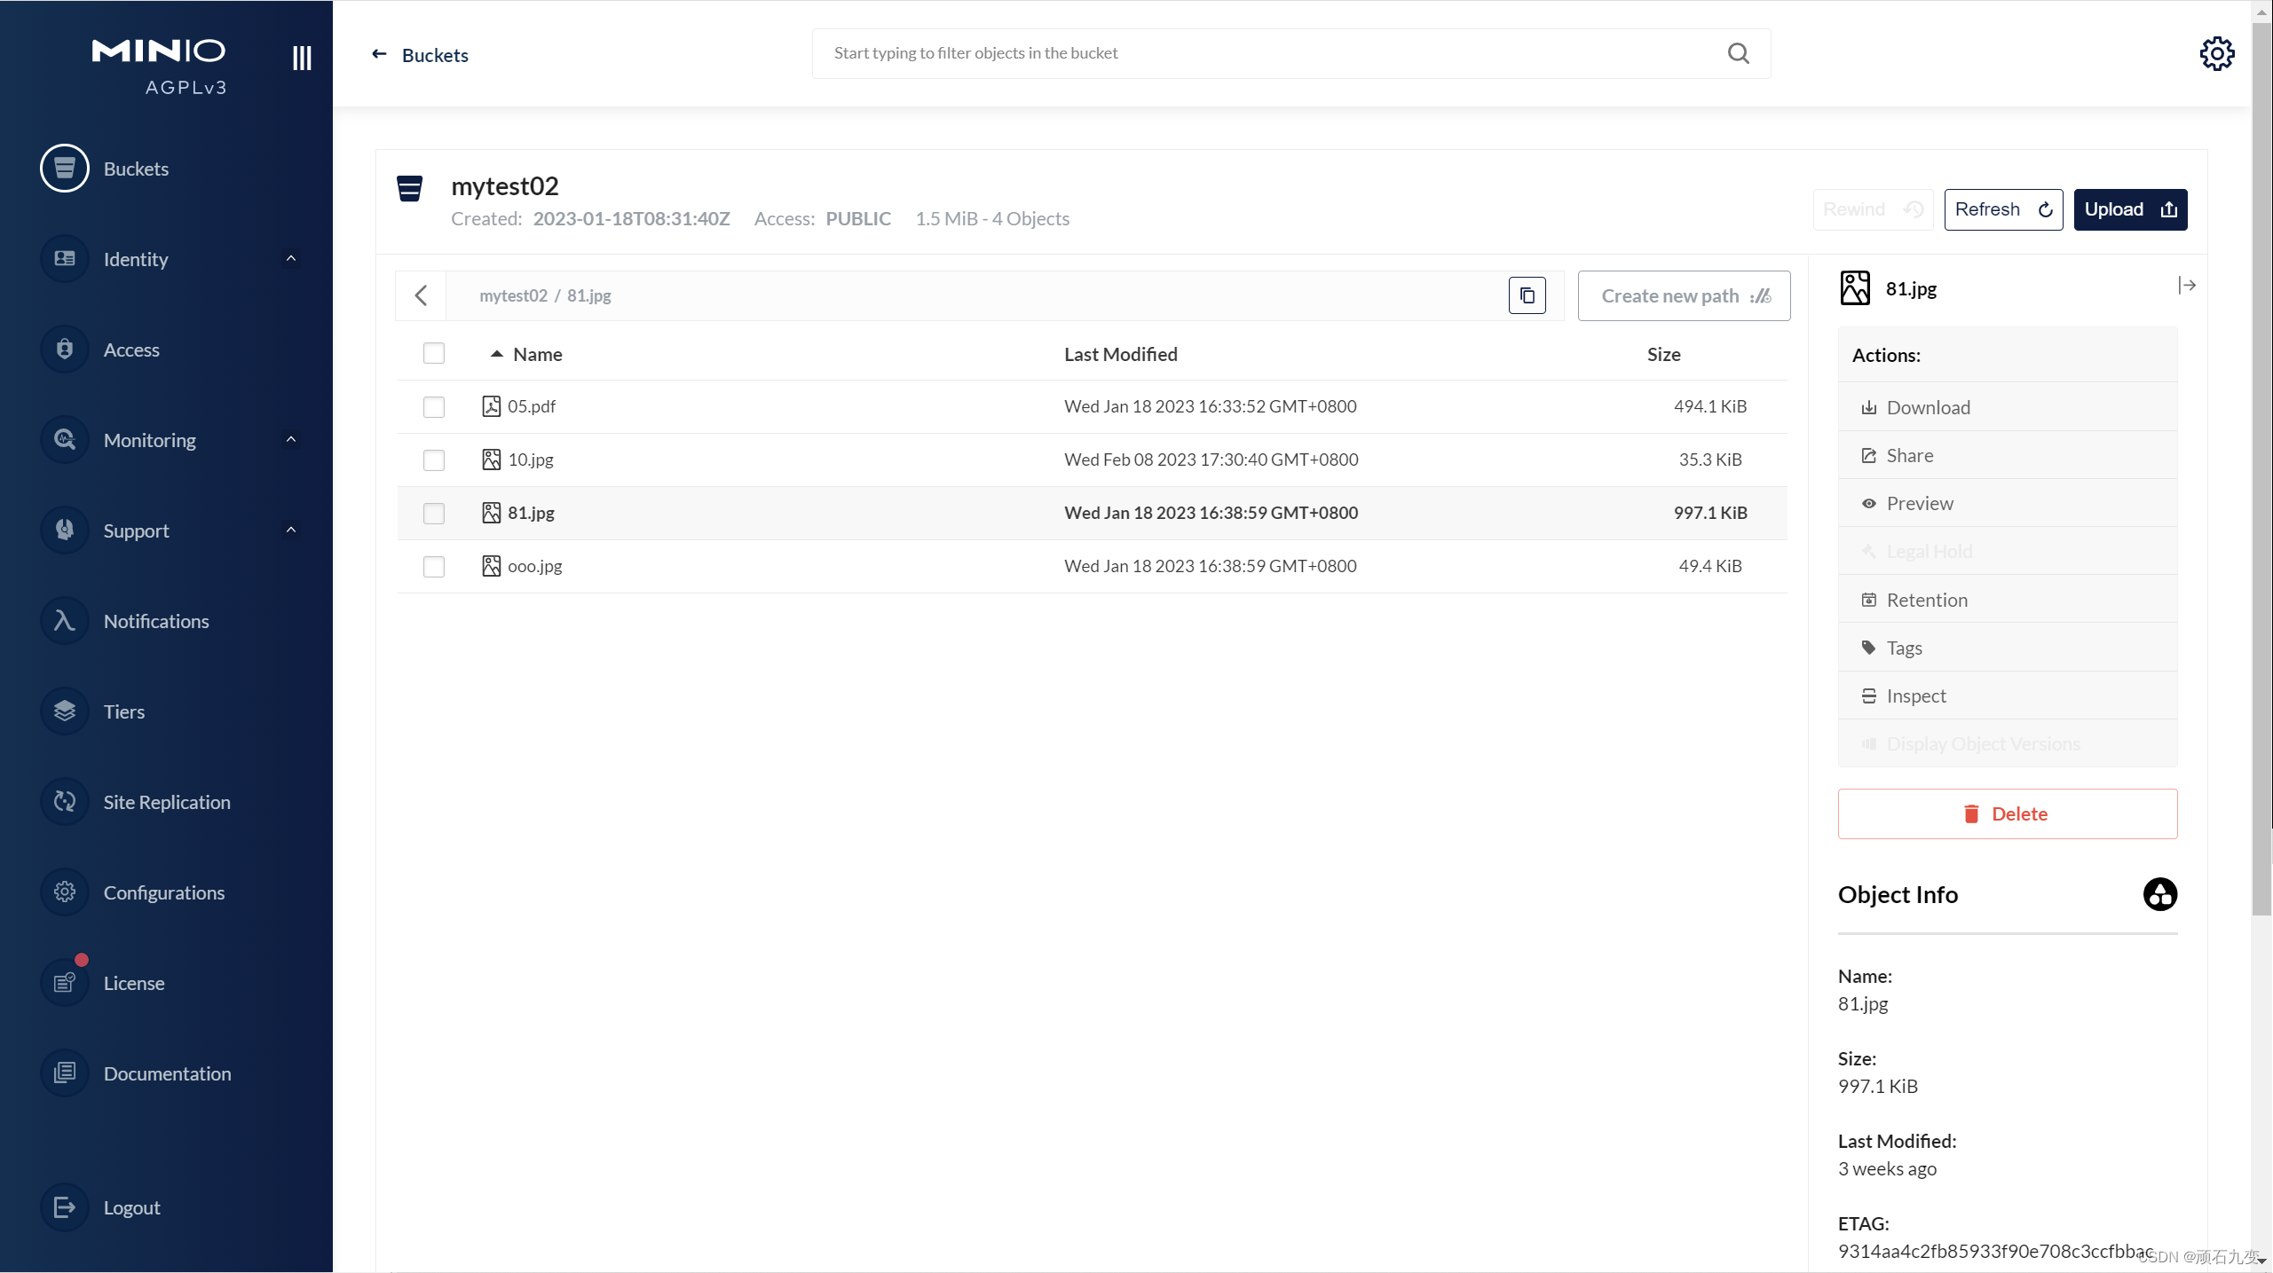Click the Share action
Image resolution: width=2273 pixels, height=1273 pixels.
point(2007,455)
